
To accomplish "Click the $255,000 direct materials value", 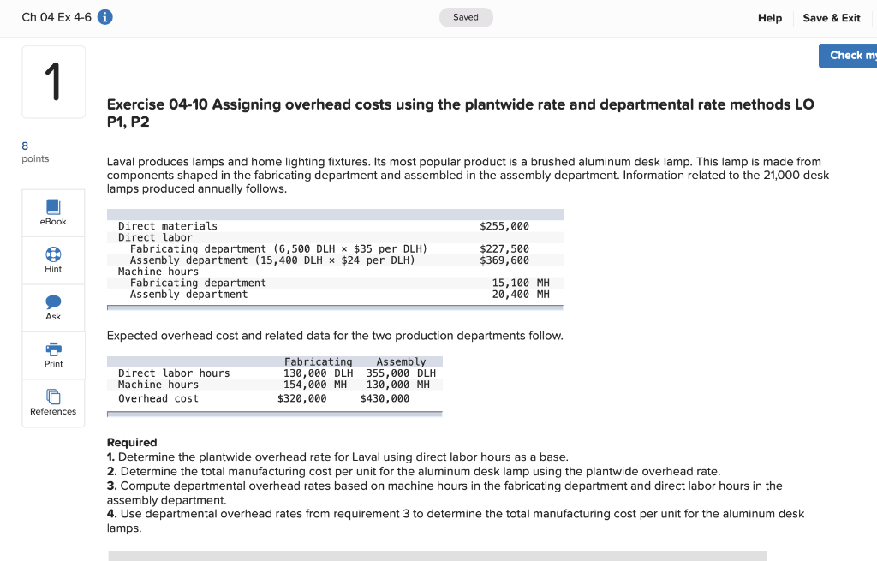I will pyautogui.click(x=504, y=226).
